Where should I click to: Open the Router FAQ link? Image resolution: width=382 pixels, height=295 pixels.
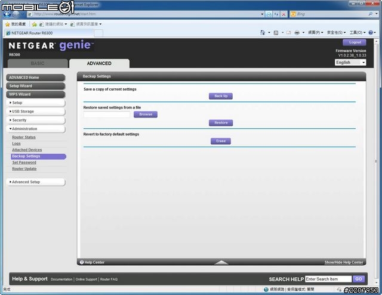(x=109, y=280)
